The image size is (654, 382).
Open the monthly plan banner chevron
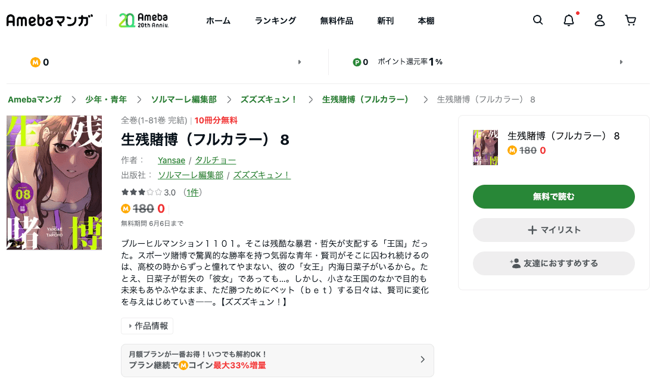pos(422,359)
